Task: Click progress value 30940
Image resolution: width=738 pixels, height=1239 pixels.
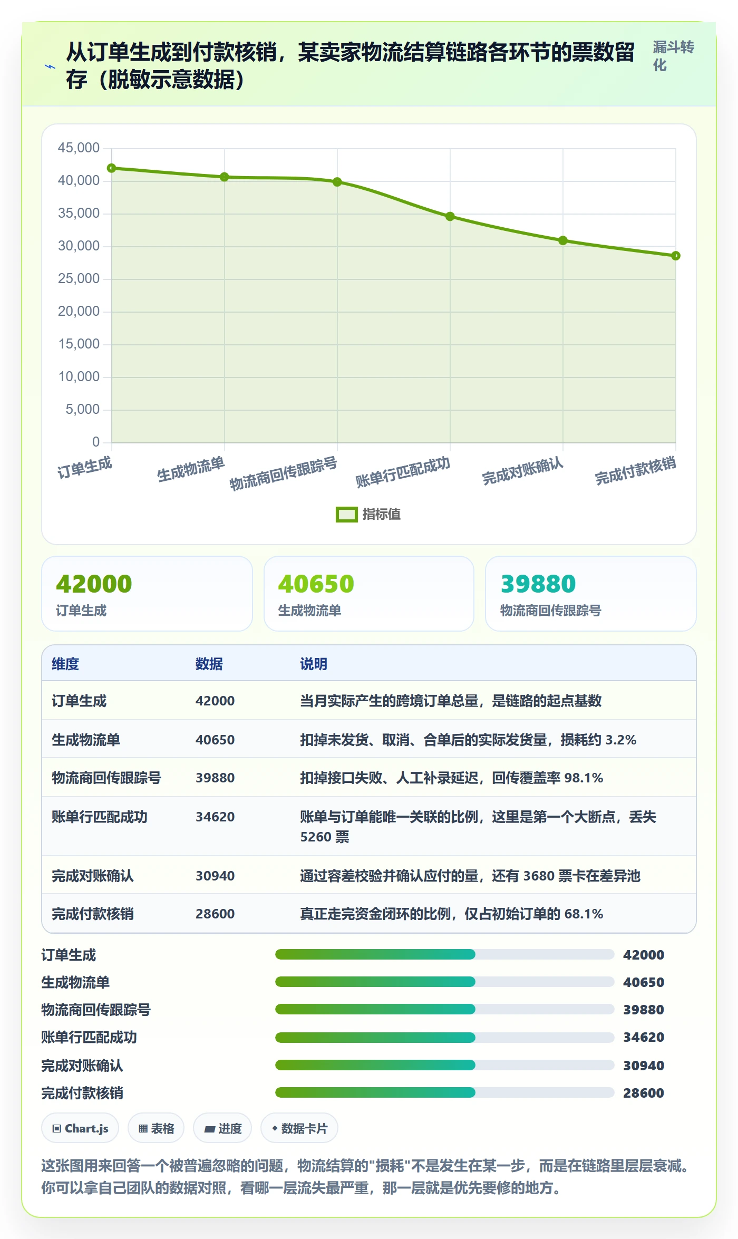Action: (x=644, y=1066)
